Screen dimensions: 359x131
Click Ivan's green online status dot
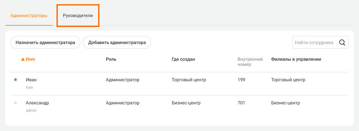pyautogui.click(x=15, y=80)
